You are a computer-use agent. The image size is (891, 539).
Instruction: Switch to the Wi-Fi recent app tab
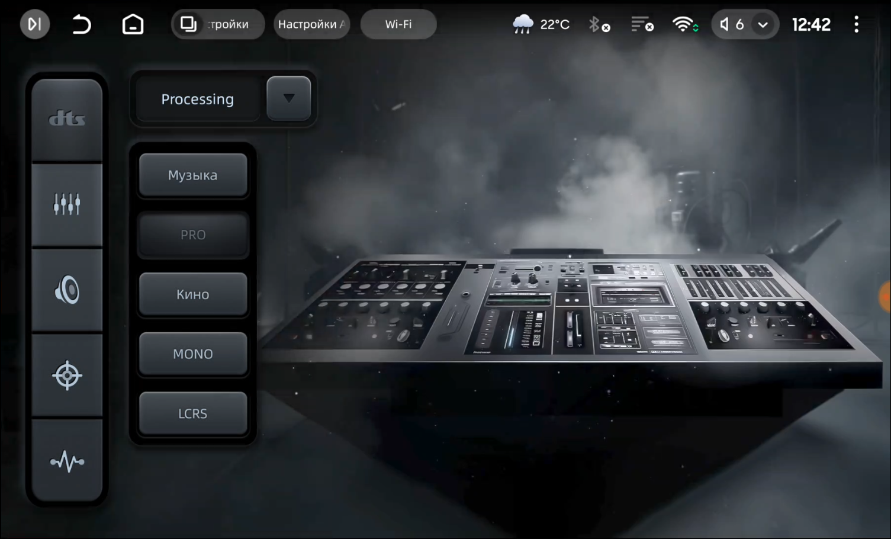(398, 24)
